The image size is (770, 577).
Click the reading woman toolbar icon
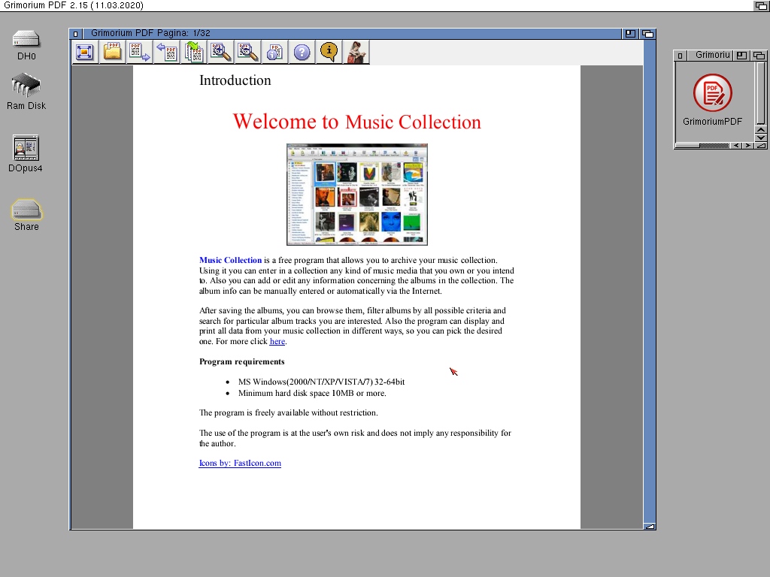tap(356, 52)
